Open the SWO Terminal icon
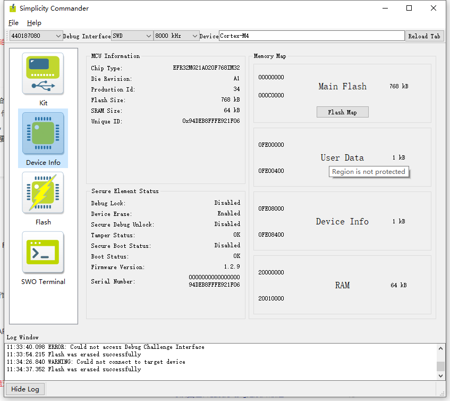Screen dimensions: 450x401 coord(43,253)
